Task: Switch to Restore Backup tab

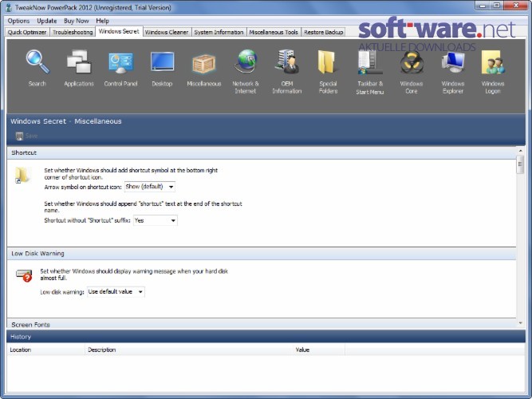Action: [323, 32]
